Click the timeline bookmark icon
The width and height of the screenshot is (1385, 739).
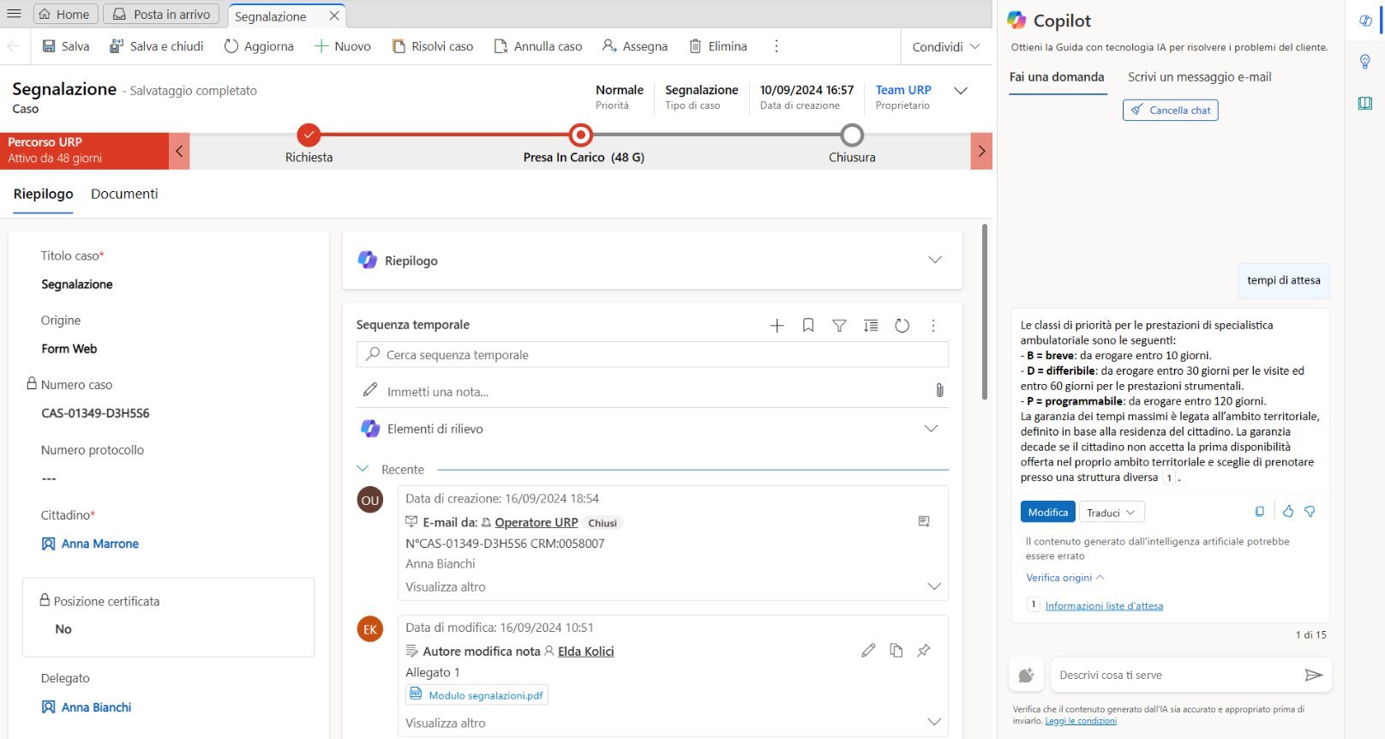tap(808, 326)
